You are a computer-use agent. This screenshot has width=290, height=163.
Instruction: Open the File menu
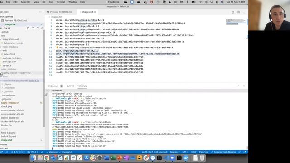[8, 2]
